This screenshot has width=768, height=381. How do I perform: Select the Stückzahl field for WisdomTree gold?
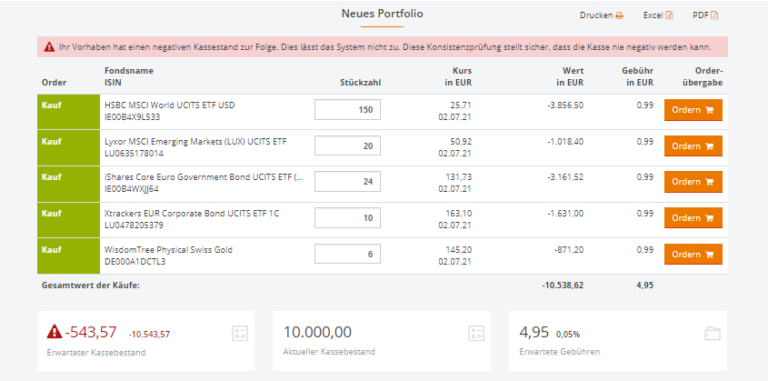pyautogui.click(x=347, y=254)
